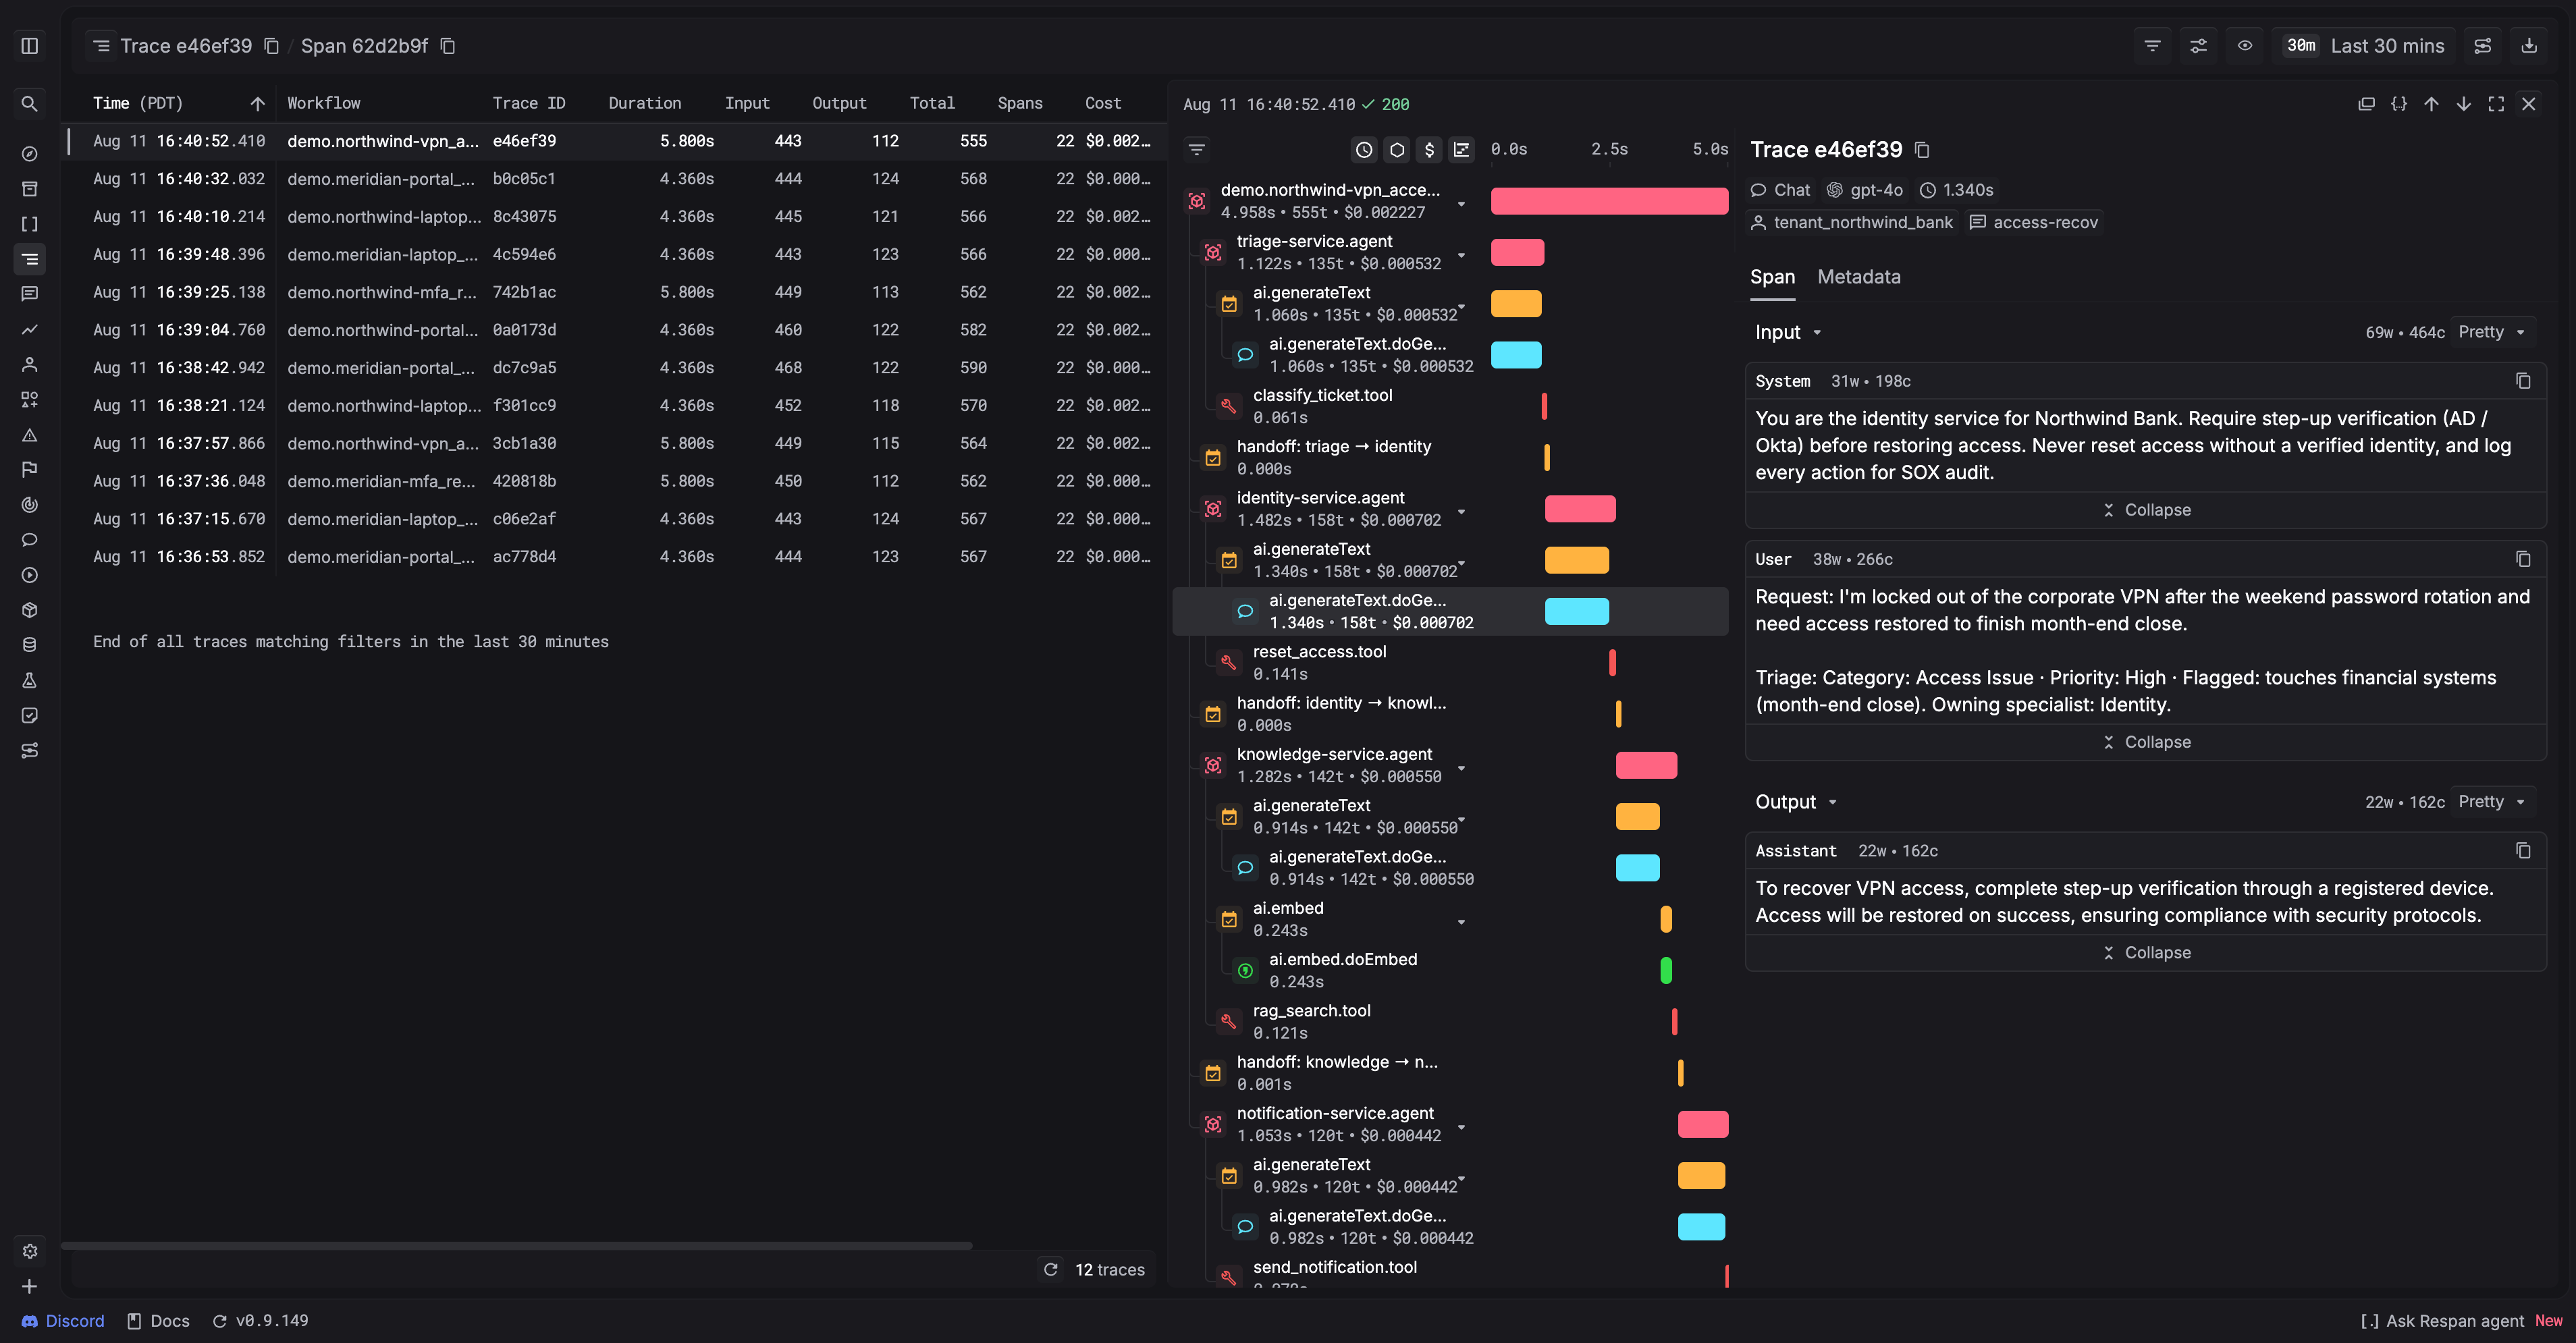Click the download icon in top toolbar
Viewport: 2576px width, 1343px height.
2529,46
